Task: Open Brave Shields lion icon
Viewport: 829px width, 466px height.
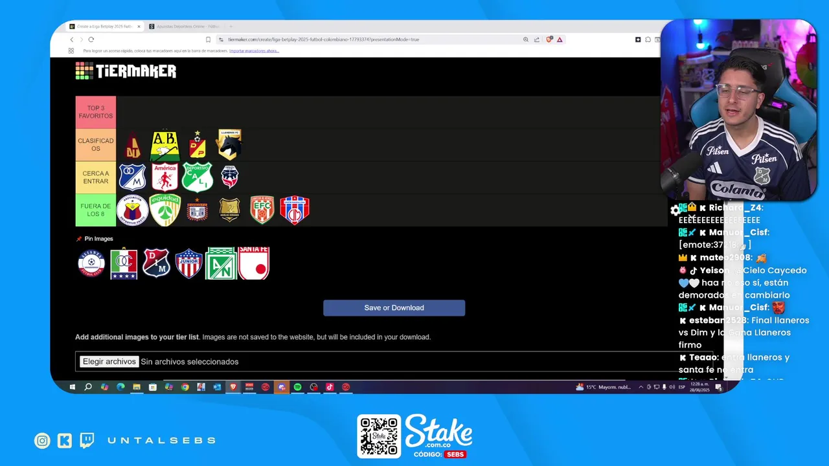Action: [x=549, y=39]
